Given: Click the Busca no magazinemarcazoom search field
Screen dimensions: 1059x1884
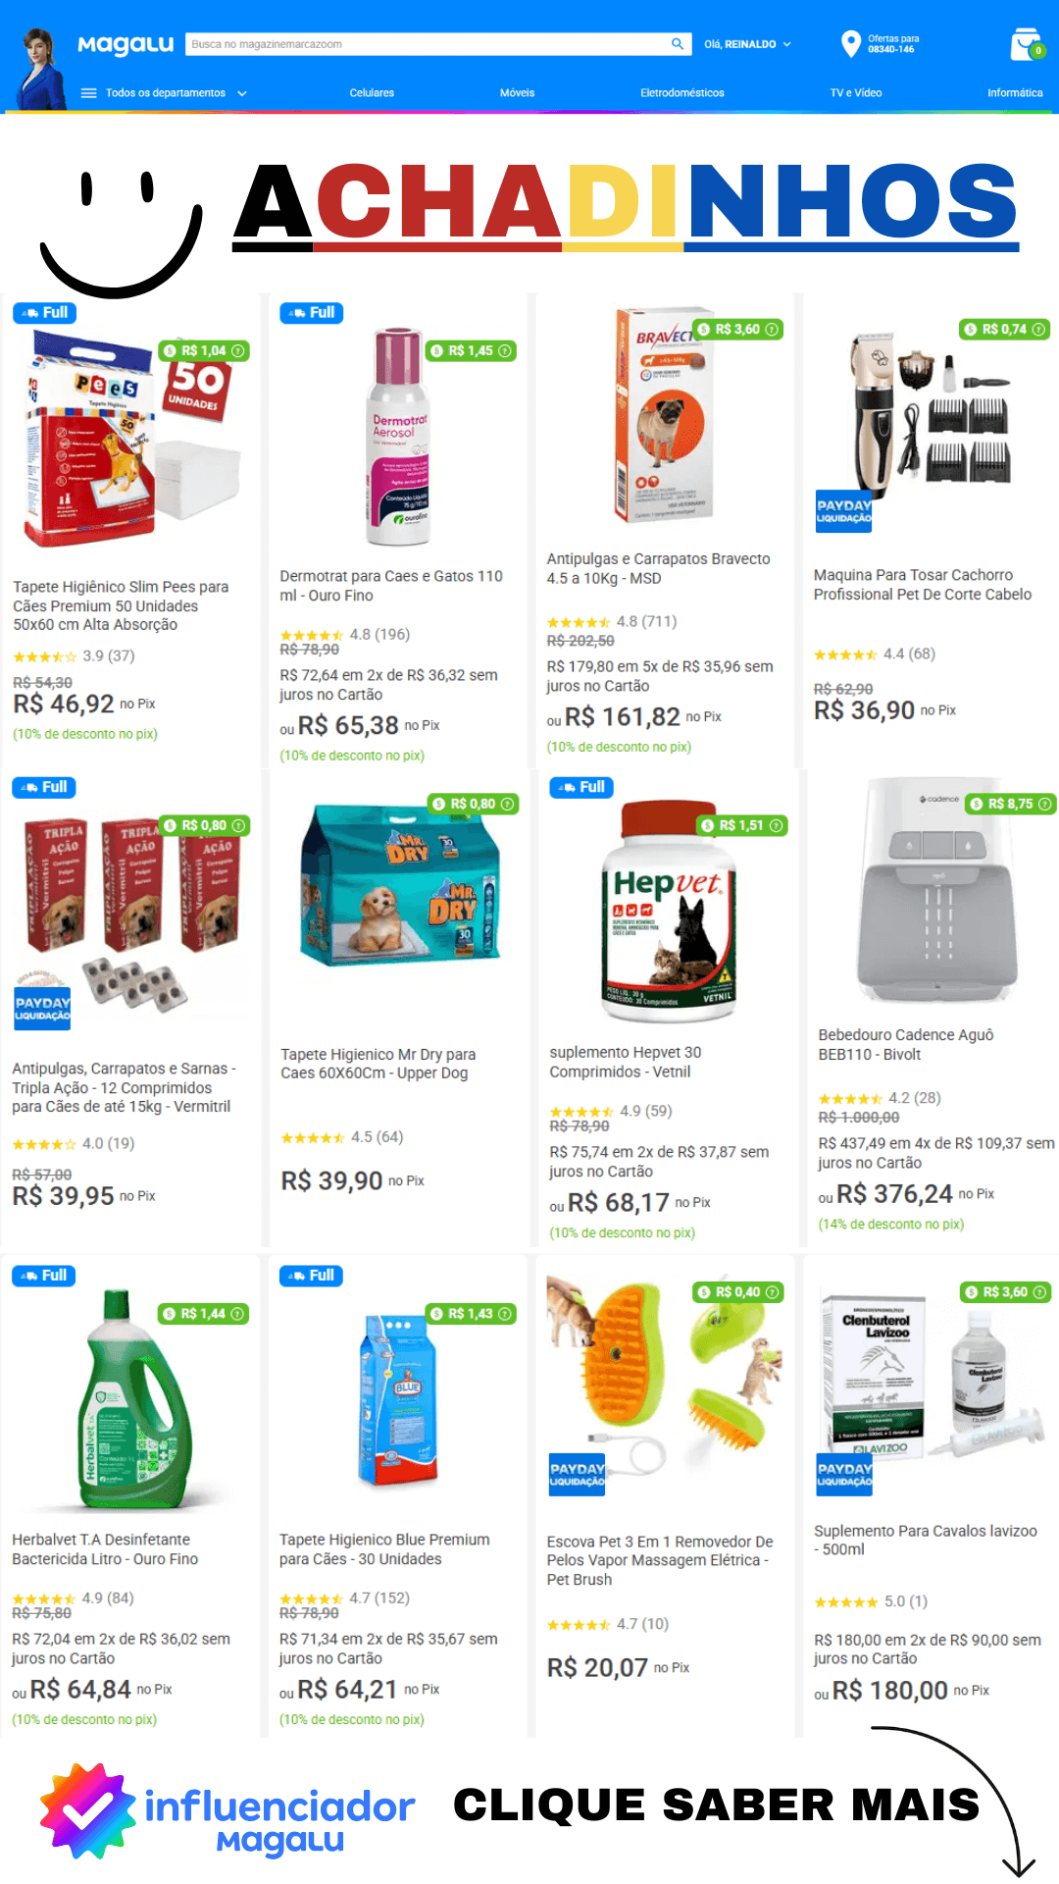Looking at the screenshot, I should pyautogui.click(x=427, y=44).
